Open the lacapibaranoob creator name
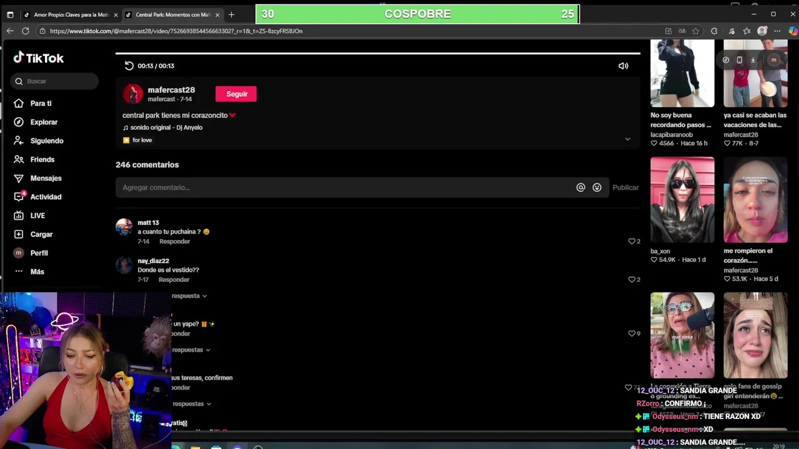Screen dimensions: 799x449 (x=672, y=135)
